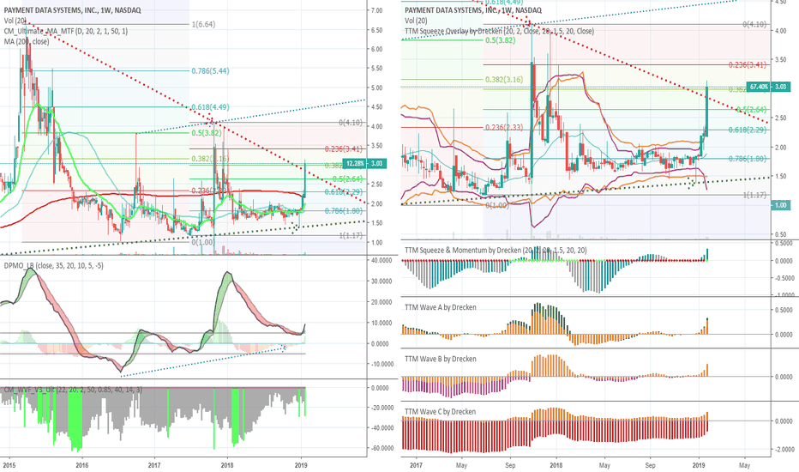This screenshot has width=799, height=472.
Task: Select the 0.236(2.33) label in right chart
Action: tap(504, 127)
